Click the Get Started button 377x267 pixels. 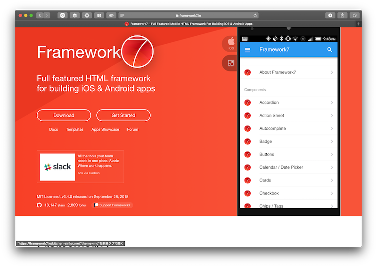(123, 115)
